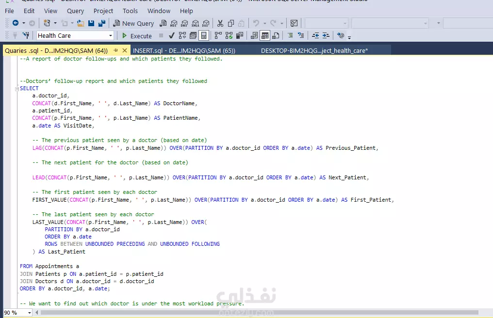This screenshot has width=493, height=318.
Task: Increase the line indent
Action: 326,35
